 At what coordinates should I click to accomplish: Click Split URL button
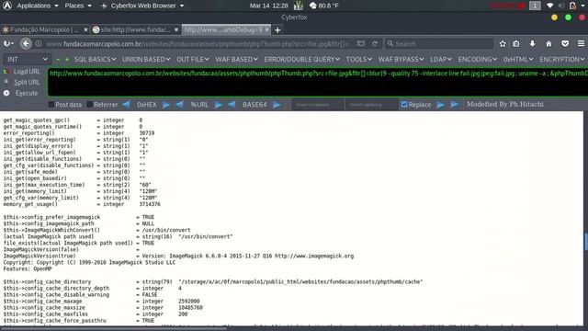pos(22,82)
